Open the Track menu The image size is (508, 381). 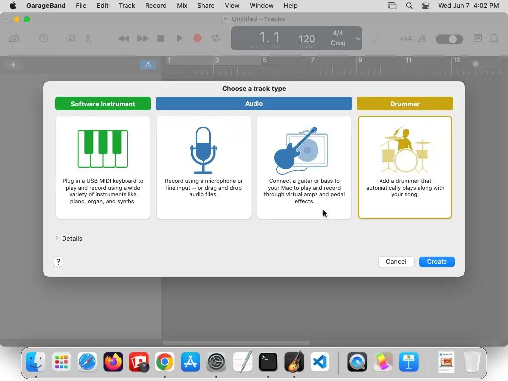[x=127, y=6]
